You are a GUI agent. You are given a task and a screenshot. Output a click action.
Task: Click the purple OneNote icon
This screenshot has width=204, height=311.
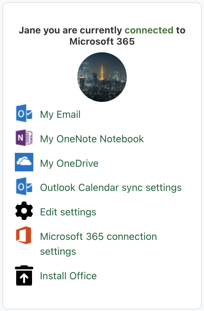coord(24,138)
